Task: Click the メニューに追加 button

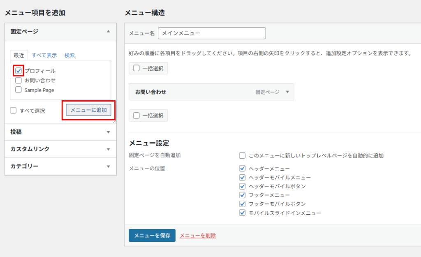Action: (88, 110)
